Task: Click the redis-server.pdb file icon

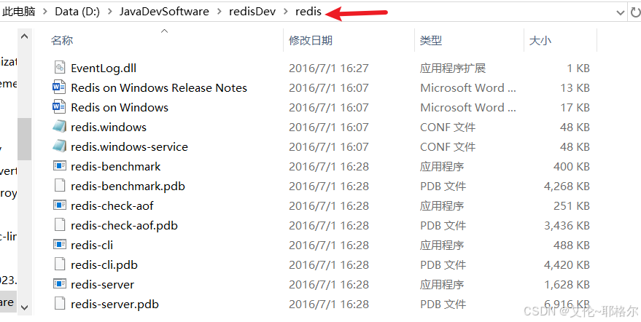Action: click(x=60, y=304)
